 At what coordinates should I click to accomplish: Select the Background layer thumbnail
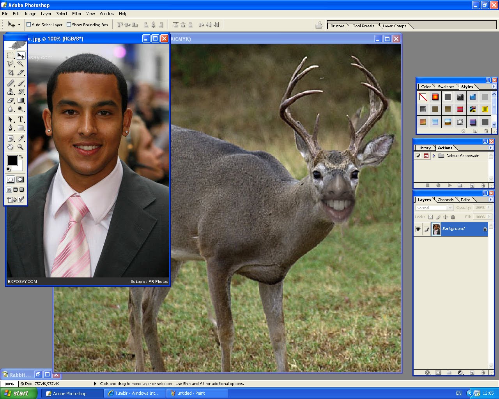(x=436, y=229)
